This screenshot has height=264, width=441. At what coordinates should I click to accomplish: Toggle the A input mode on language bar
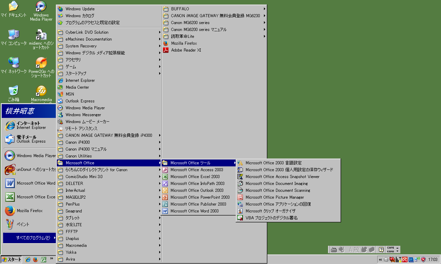[351, 250]
